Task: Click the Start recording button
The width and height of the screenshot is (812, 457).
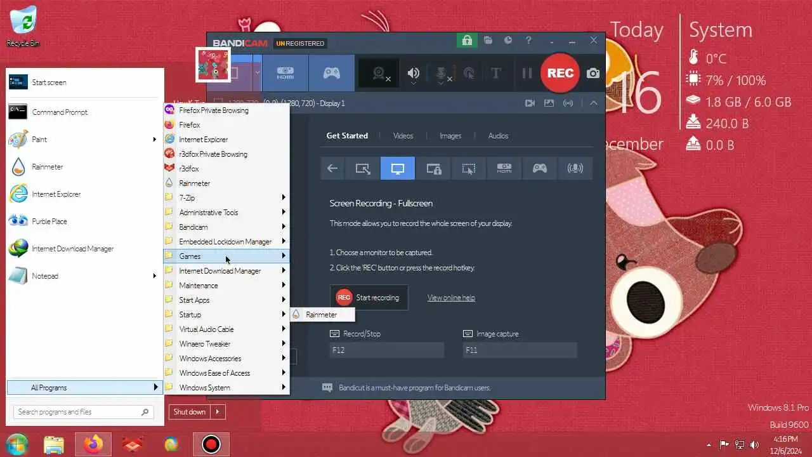Action: click(x=369, y=297)
